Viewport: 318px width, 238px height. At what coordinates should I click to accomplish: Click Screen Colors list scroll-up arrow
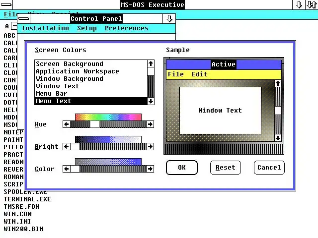151,63
